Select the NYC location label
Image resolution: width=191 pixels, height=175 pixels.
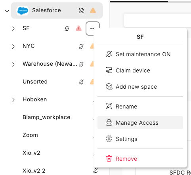pos(29,46)
